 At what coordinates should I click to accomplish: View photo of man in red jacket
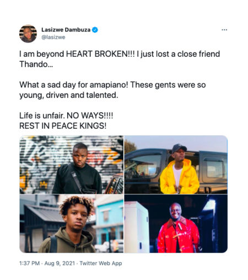click(x=176, y=224)
